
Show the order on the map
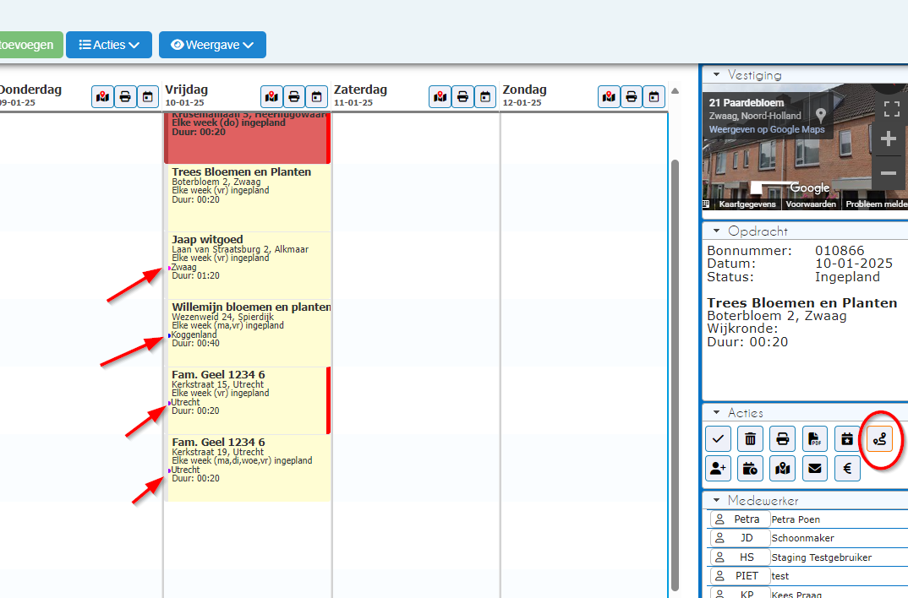coord(782,469)
